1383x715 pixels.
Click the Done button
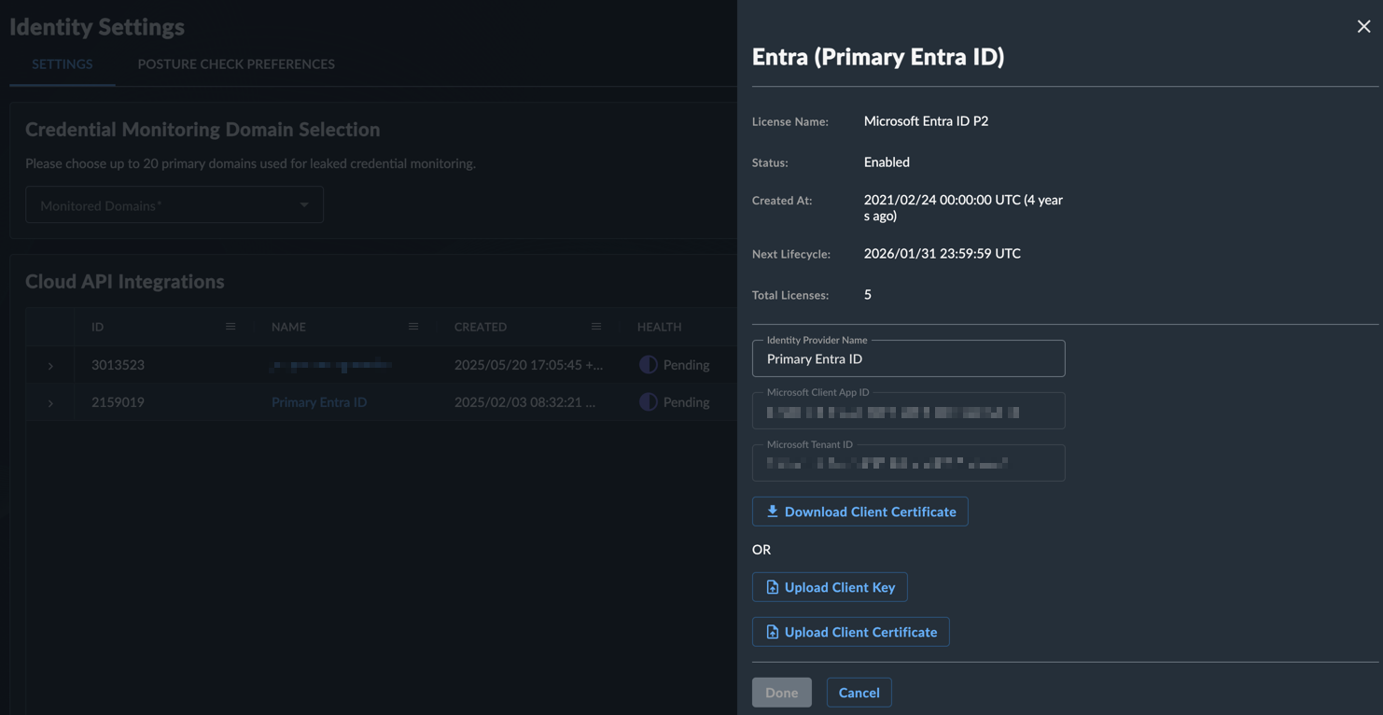point(782,693)
